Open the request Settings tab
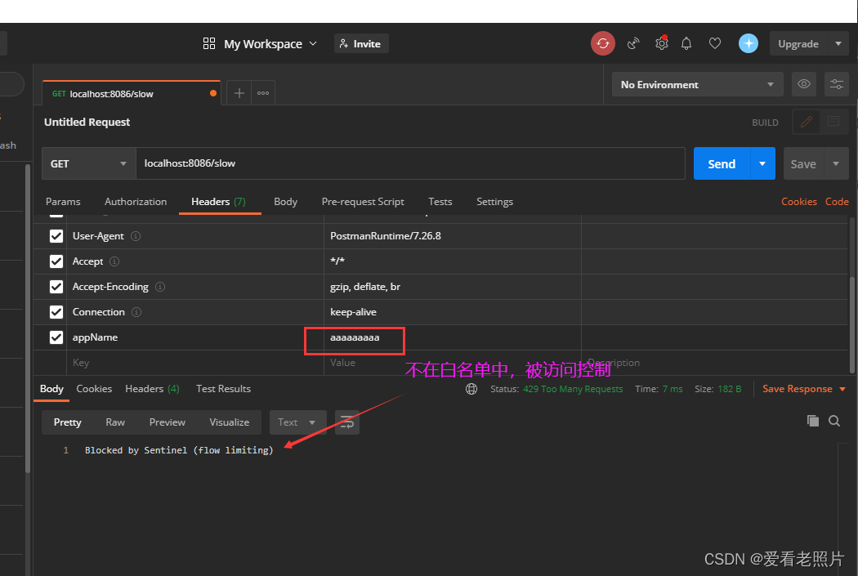The image size is (858, 576). click(x=494, y=202)
